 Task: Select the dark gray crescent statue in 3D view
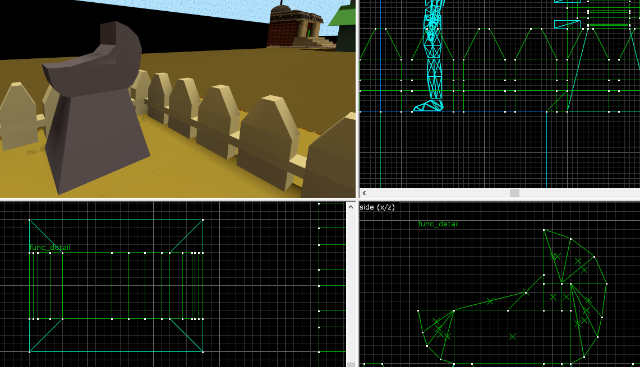click(95, 112)
